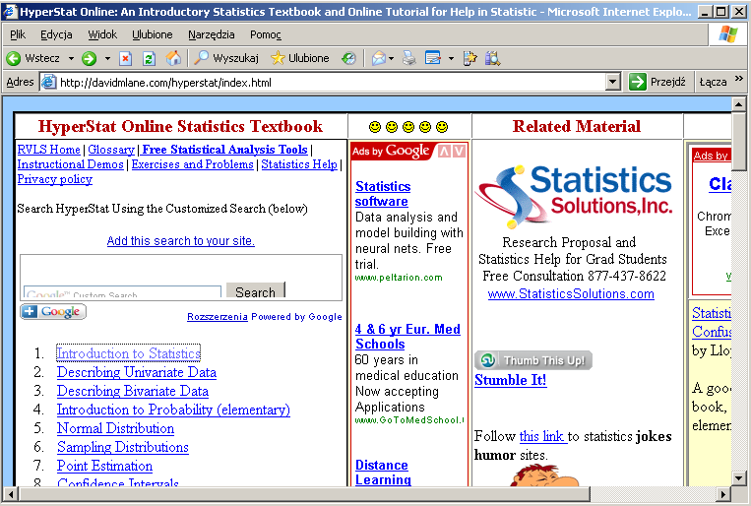Open the Instructional Demos link
The image size is (751, 506).
71,164
